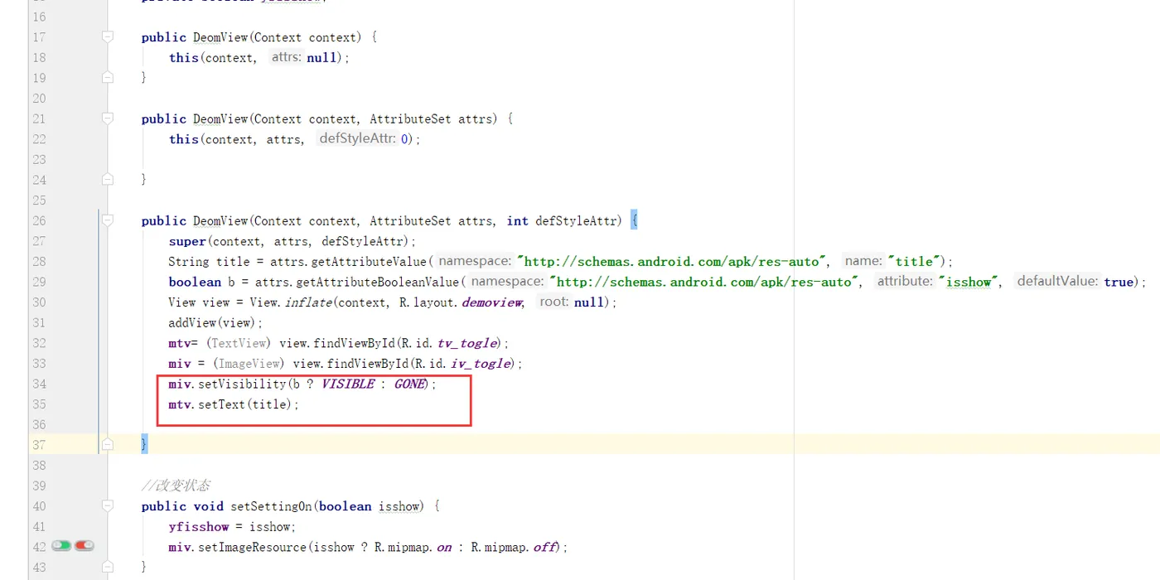This screenshot has width=1160, height=580.
Task: Click 'yfisshow = isshow;' statement
Action: pos(232,527)
